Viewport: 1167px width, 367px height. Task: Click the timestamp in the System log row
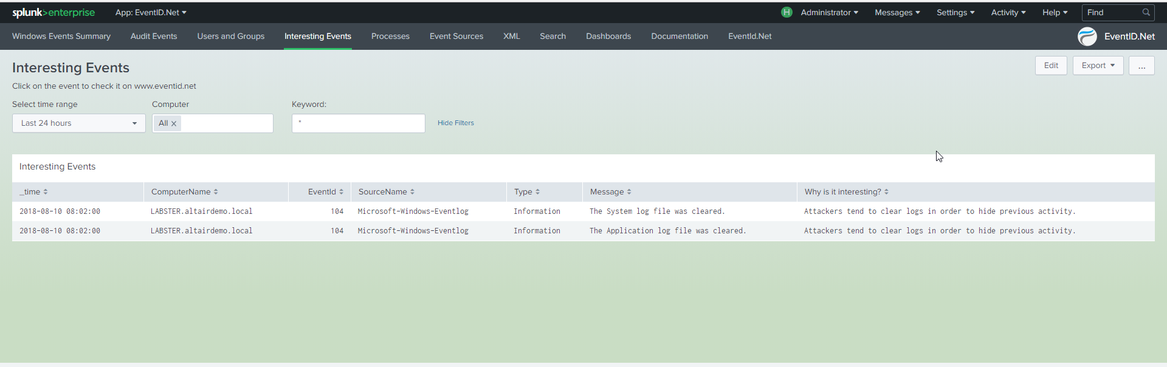[60, 211]
